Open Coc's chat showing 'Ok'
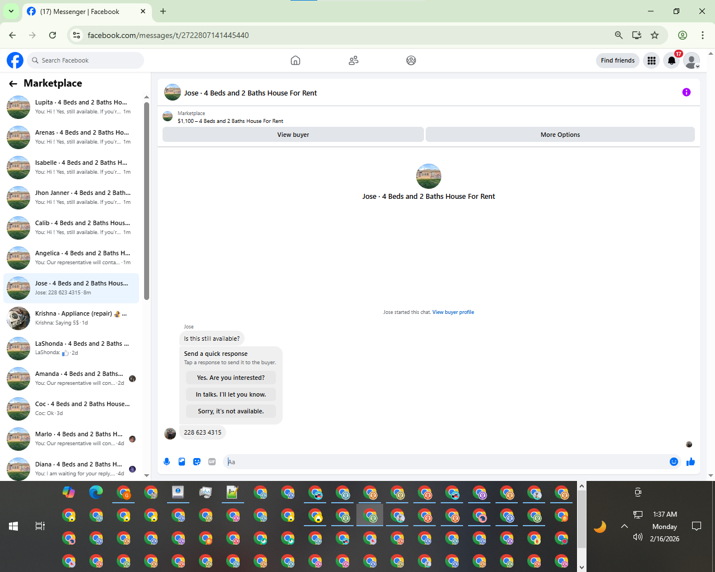The height and width of the screenshot is (572, 715). coord(71,408)
